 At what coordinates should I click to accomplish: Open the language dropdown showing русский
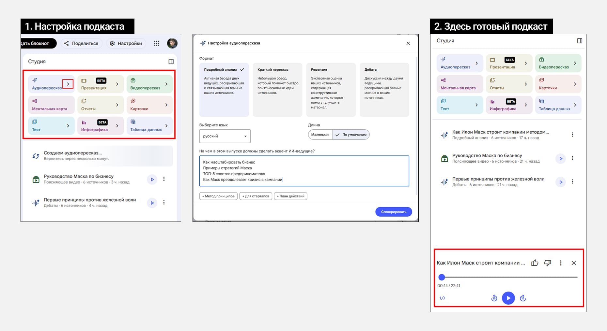coord(225,136)
